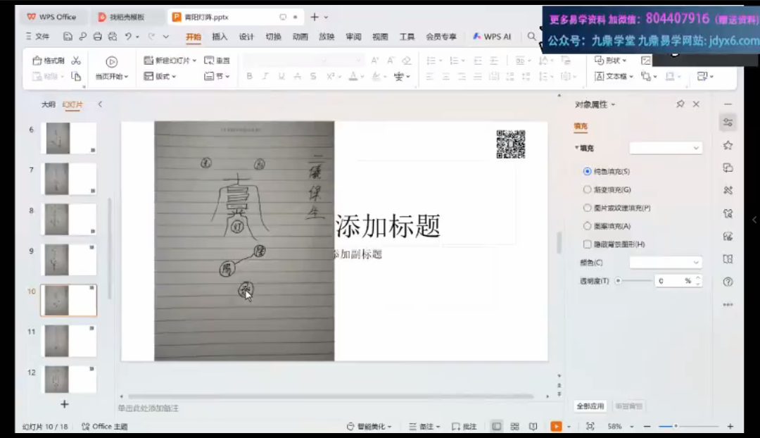Click the orange slideshow play button in status bar
760x438 pixels.
coord(556,426)
